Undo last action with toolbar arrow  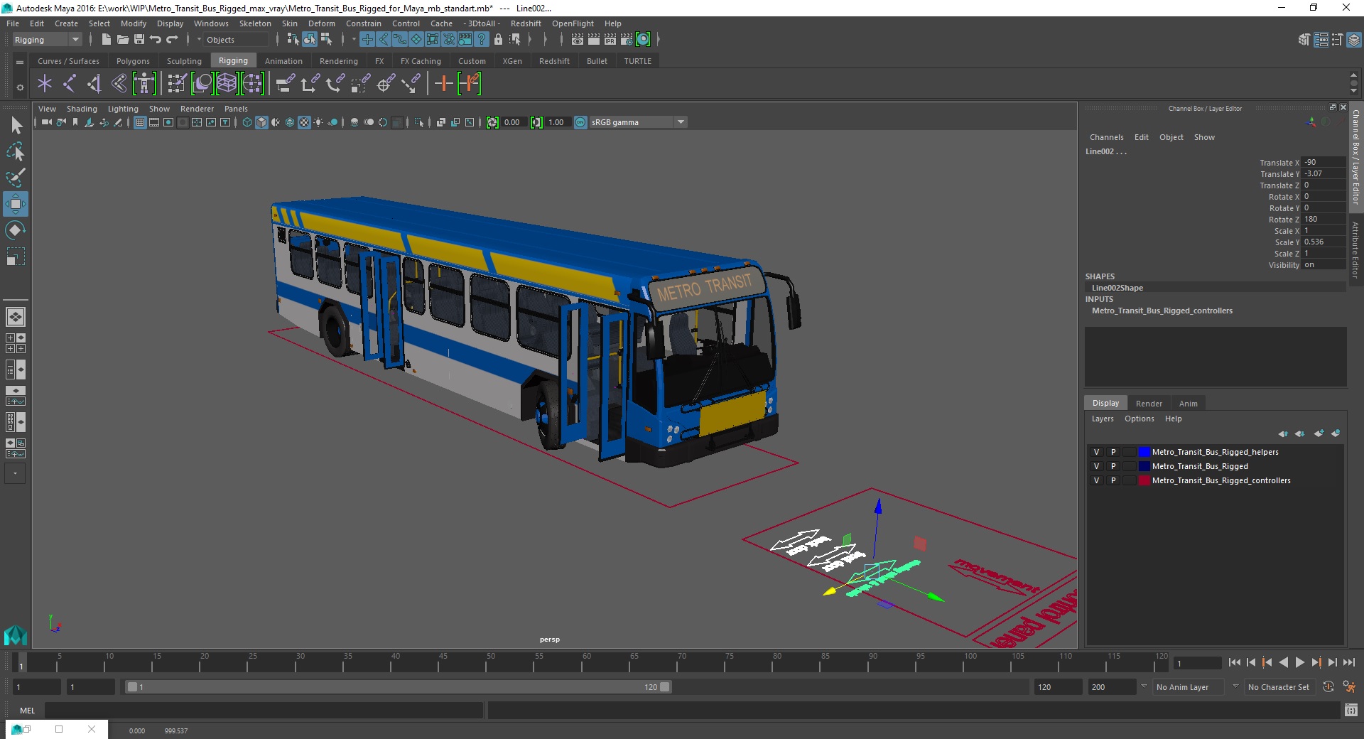click(156, 40)
